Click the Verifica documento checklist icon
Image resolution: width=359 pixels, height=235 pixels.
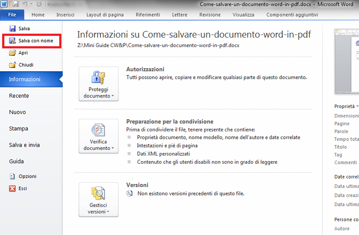click(x=98, y=130)
